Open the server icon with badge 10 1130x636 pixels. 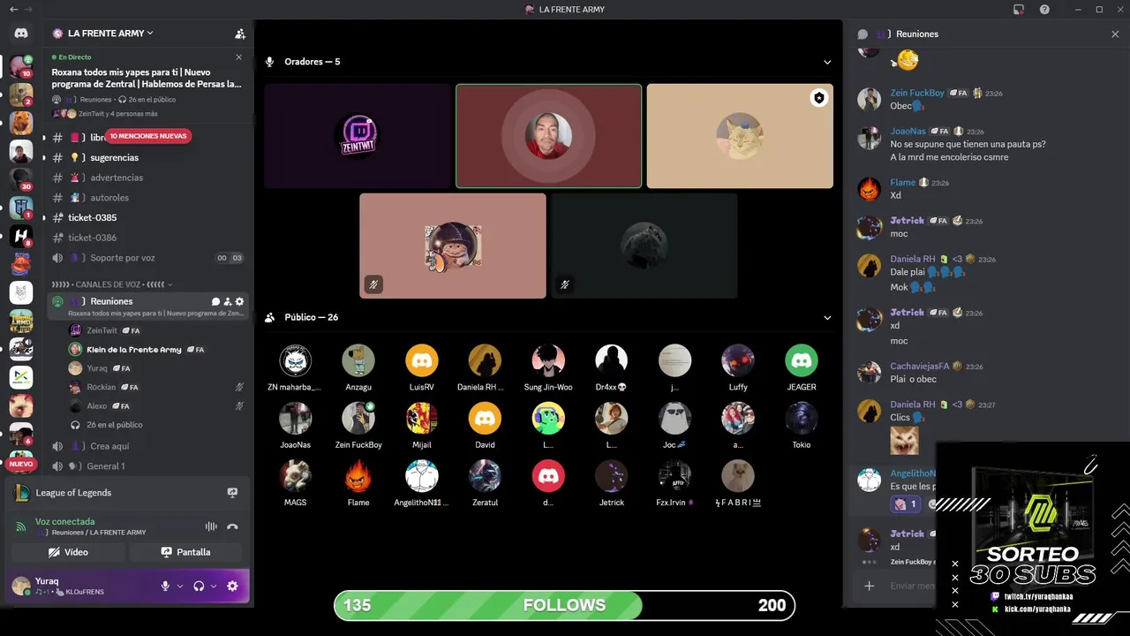point(21,66)
